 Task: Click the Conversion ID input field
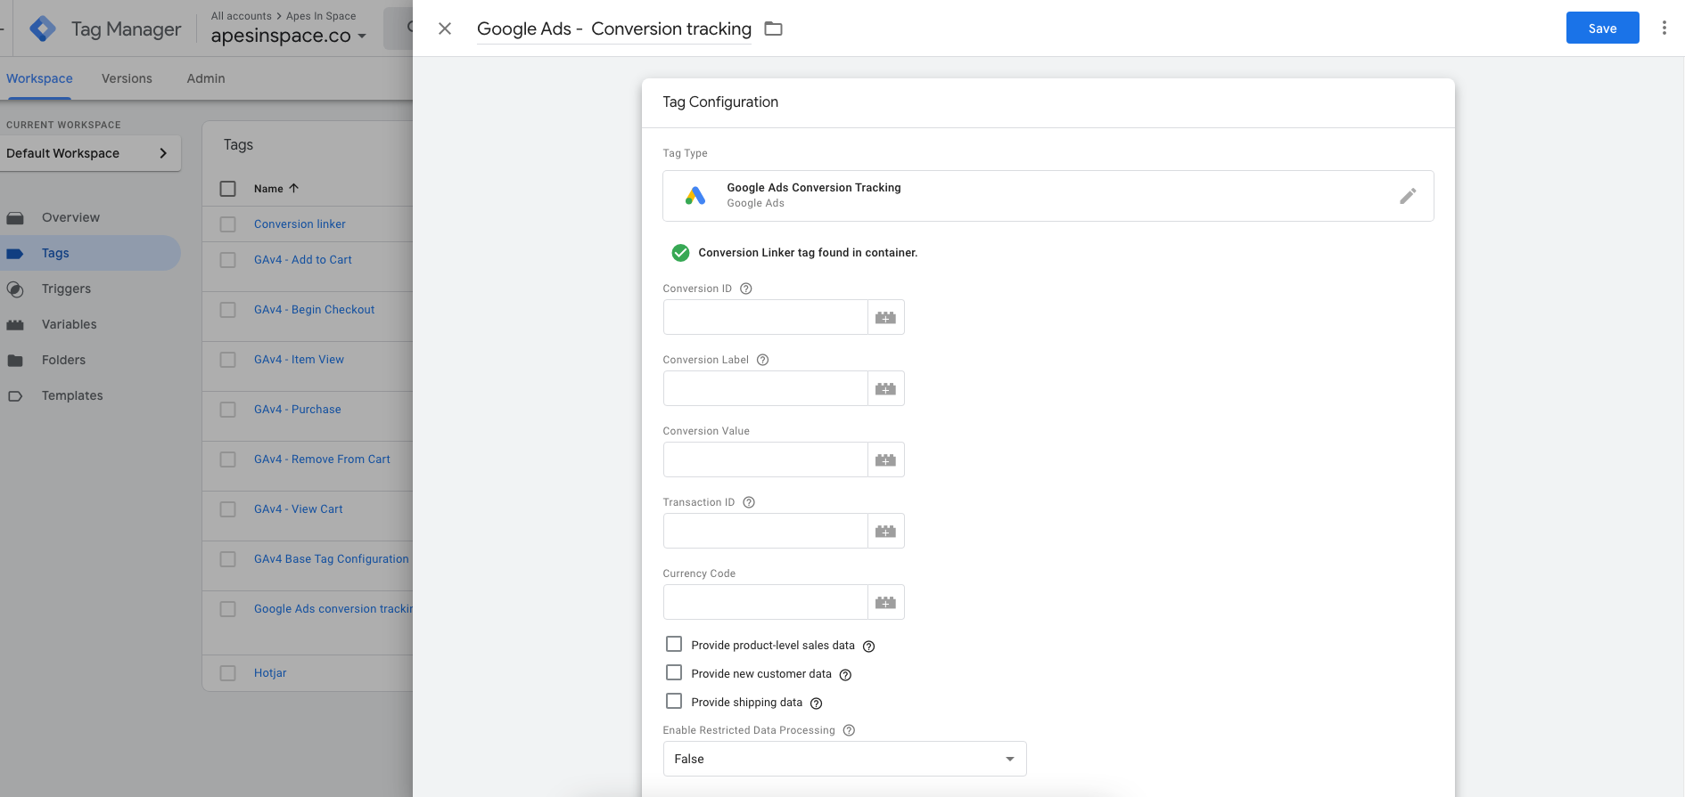point(765,317)
